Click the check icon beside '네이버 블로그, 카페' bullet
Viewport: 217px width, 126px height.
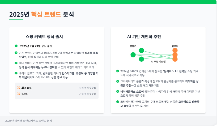tap(16, 73)
